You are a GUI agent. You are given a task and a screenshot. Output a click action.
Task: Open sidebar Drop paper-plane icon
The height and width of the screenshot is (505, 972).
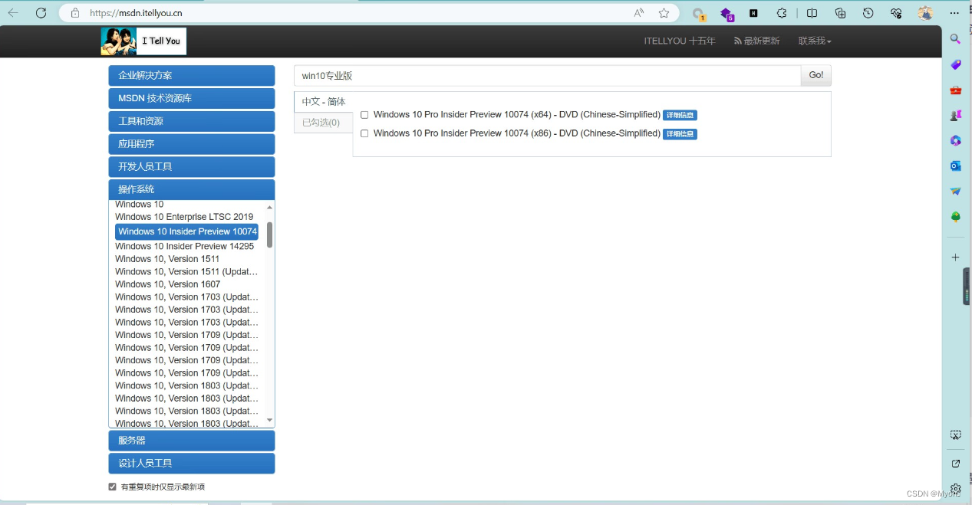pyautogui.click(x=955, y=191)
